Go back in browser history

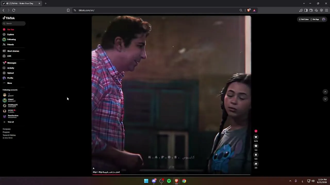(3, 10)
